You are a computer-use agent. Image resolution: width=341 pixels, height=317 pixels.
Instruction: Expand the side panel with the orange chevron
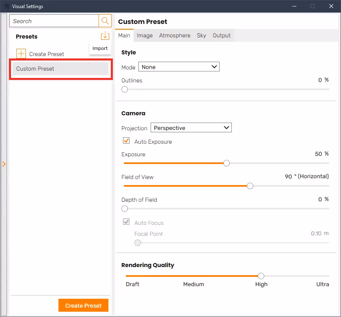(x=4, y=164)
